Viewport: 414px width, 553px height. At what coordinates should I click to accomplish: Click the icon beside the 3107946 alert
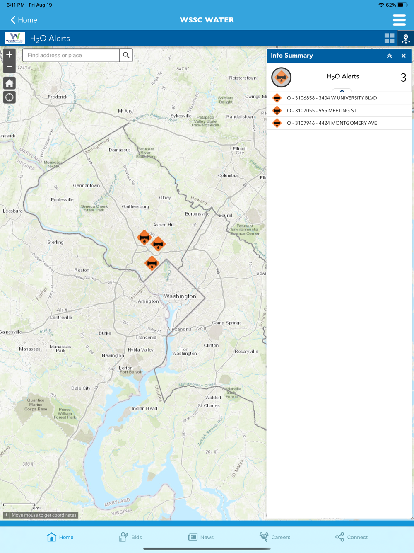pyautogui.click(x=277, y=123)
